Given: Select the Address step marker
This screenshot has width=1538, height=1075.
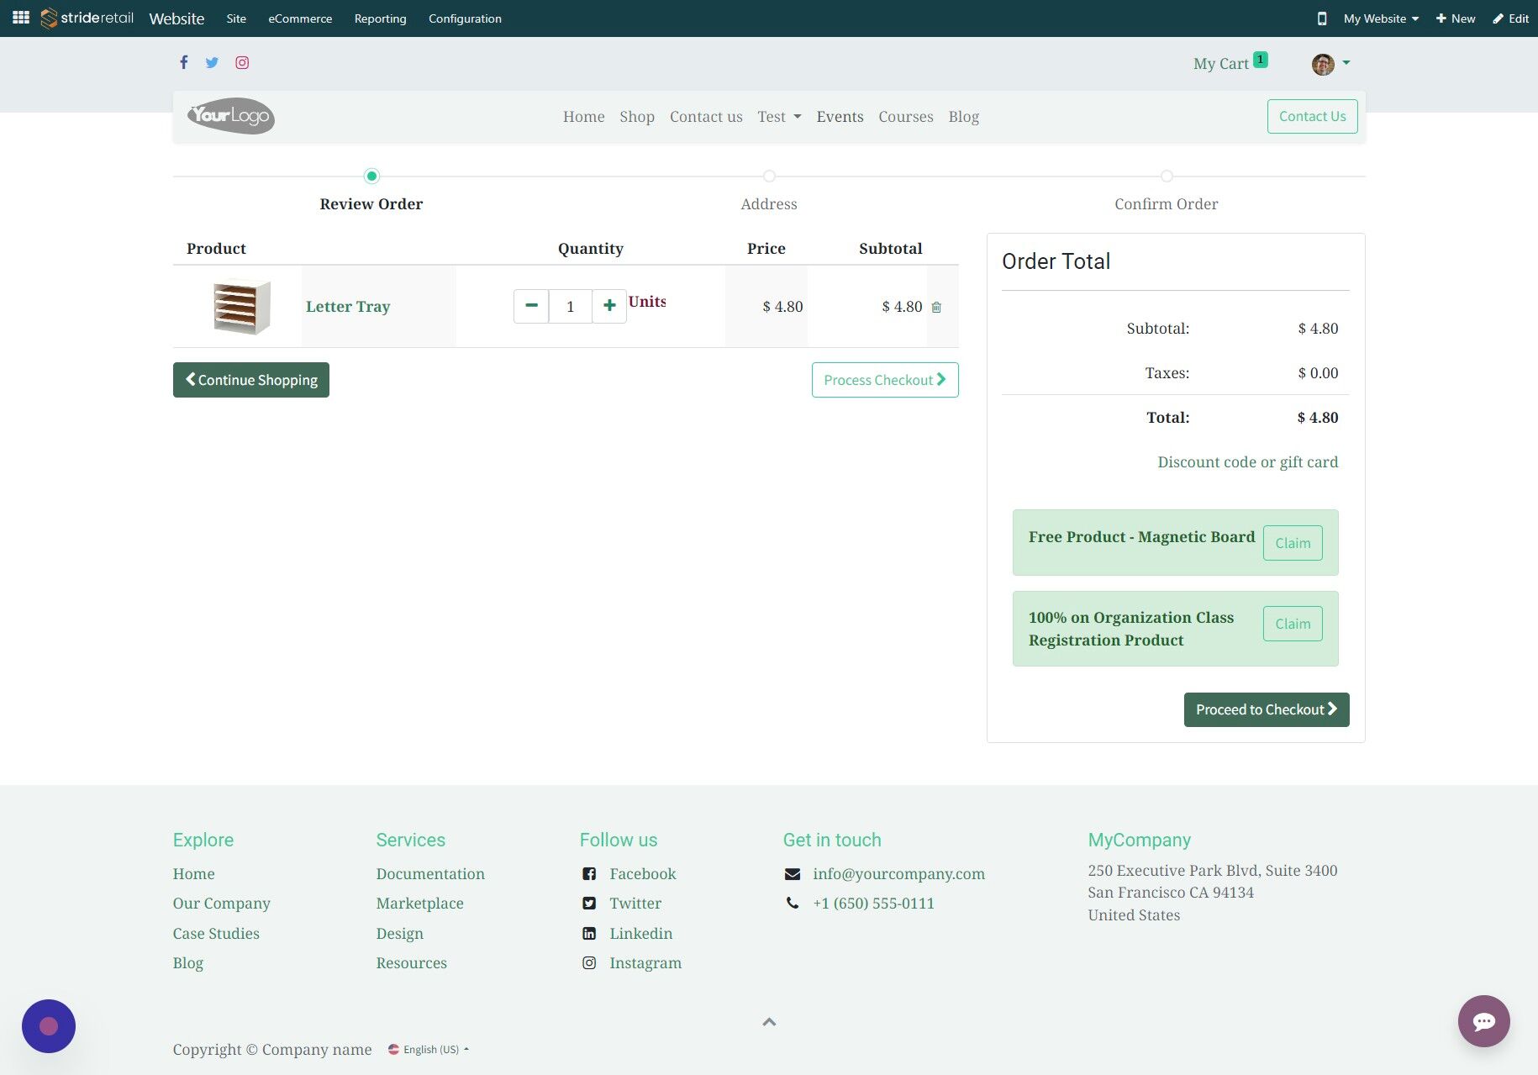Looking at the screenshot, I should [769, 176].
